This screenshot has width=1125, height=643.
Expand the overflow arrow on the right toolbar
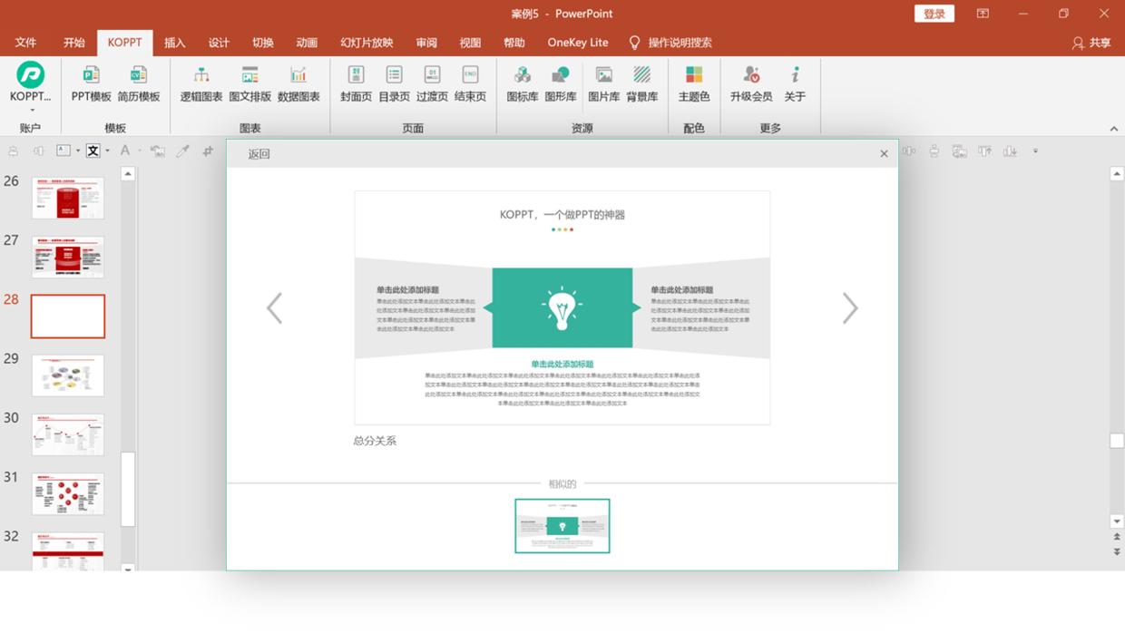pos(1033,151)
